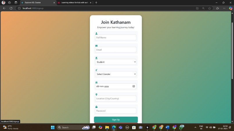Image resolution: width=234 pixels, height=131 pixels.
Task: Open the Copilot app from taskbar
Action: pos(100,128)
